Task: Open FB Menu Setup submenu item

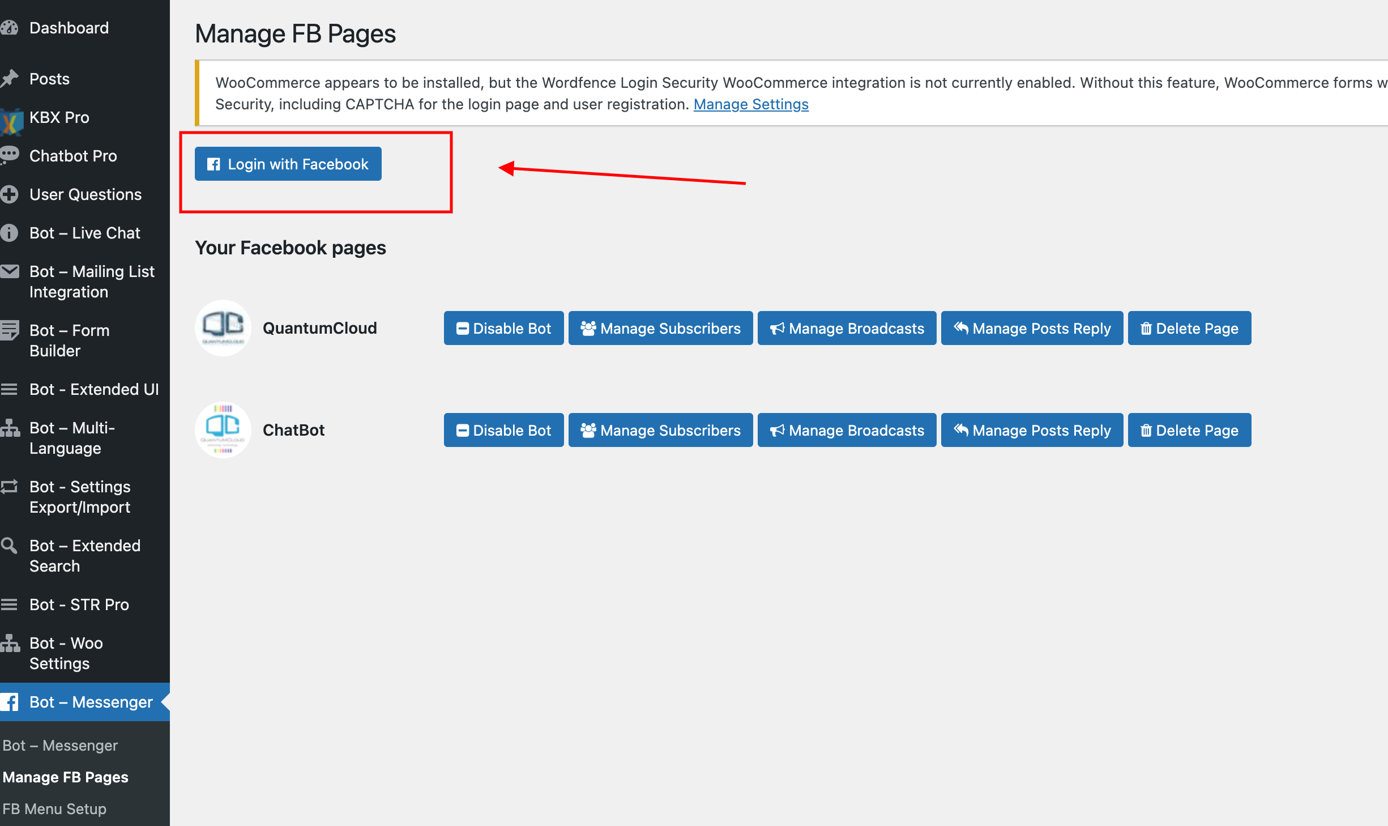Action: coord(54,809)
